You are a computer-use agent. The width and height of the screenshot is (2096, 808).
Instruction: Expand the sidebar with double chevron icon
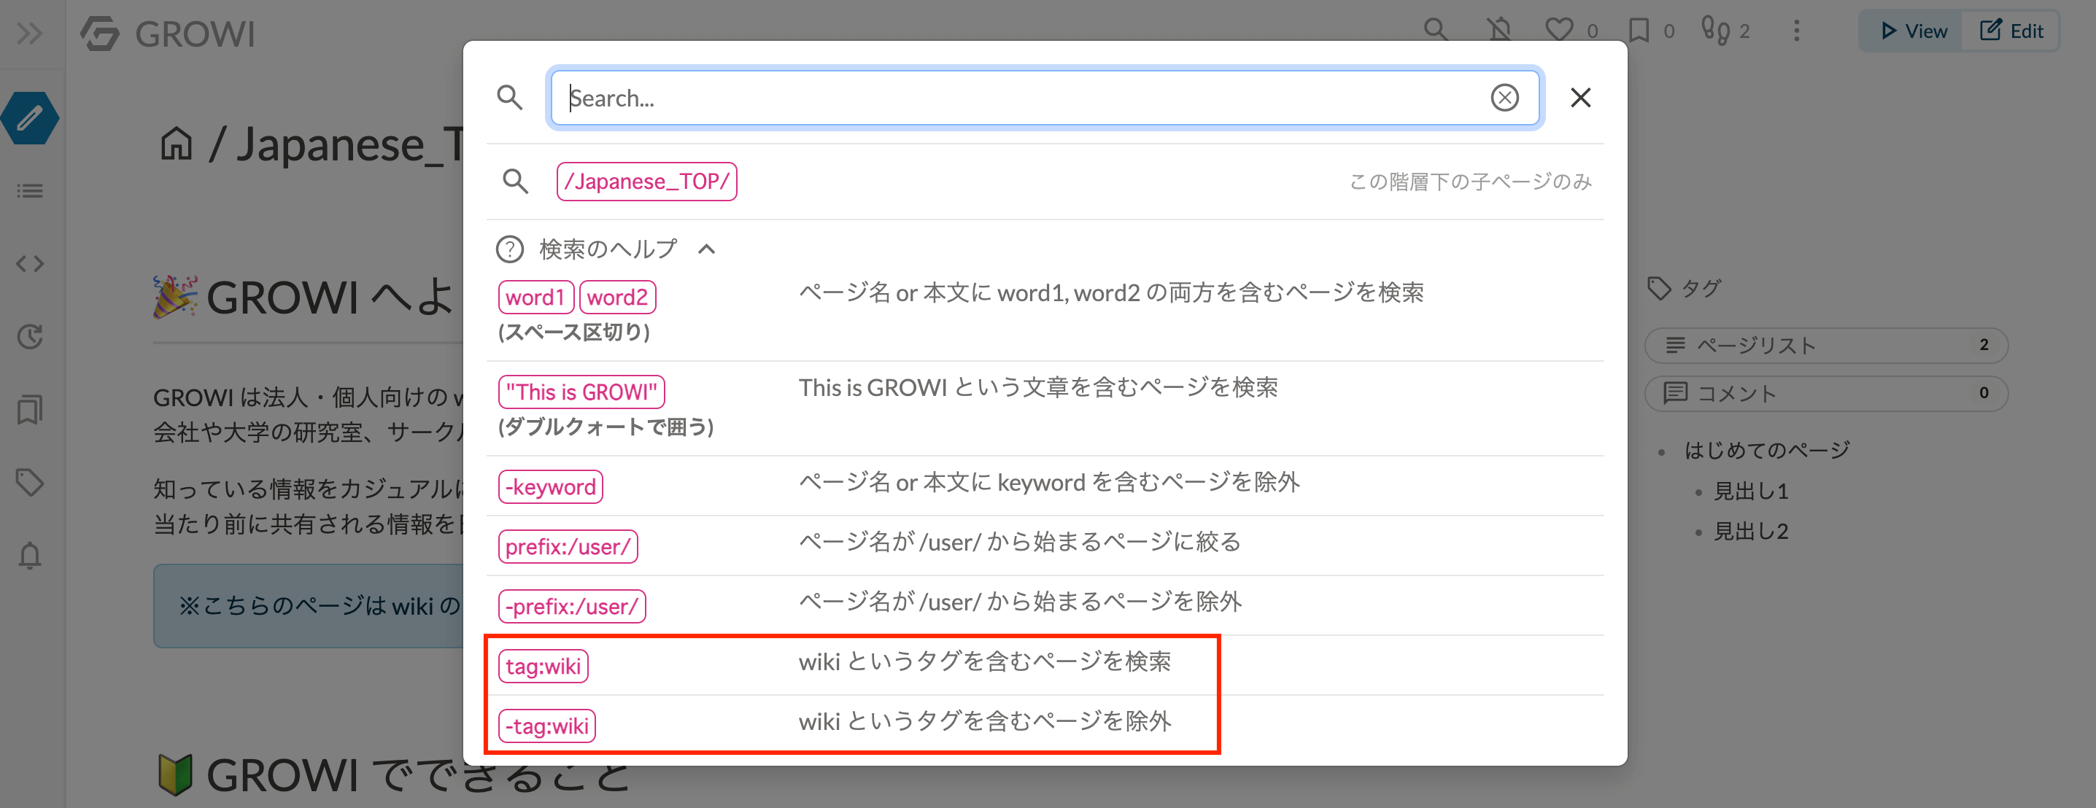click(30, 34)
